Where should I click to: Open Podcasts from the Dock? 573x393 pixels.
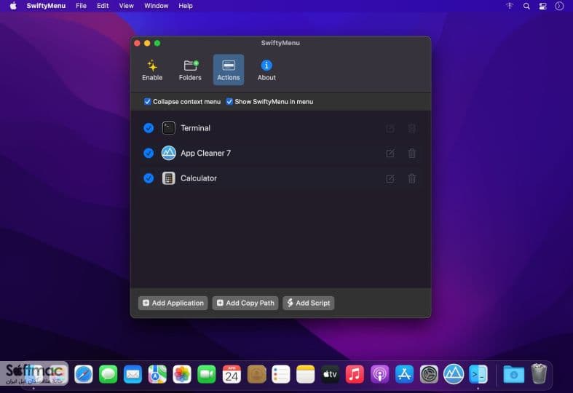(x=379, y=374)
